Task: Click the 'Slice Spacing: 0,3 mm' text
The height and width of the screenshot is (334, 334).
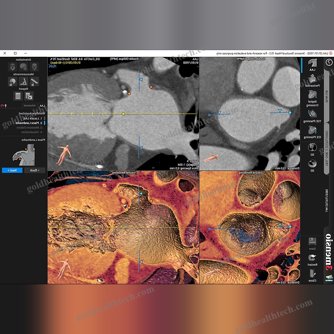Action: click(184, 168)
